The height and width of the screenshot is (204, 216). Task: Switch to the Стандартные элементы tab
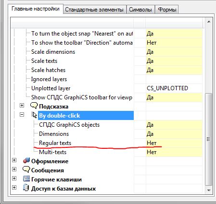pyautogui.click(x=94, y=10)
